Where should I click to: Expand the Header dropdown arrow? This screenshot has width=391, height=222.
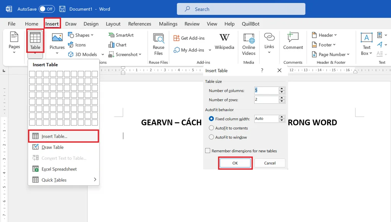(335, 35)
